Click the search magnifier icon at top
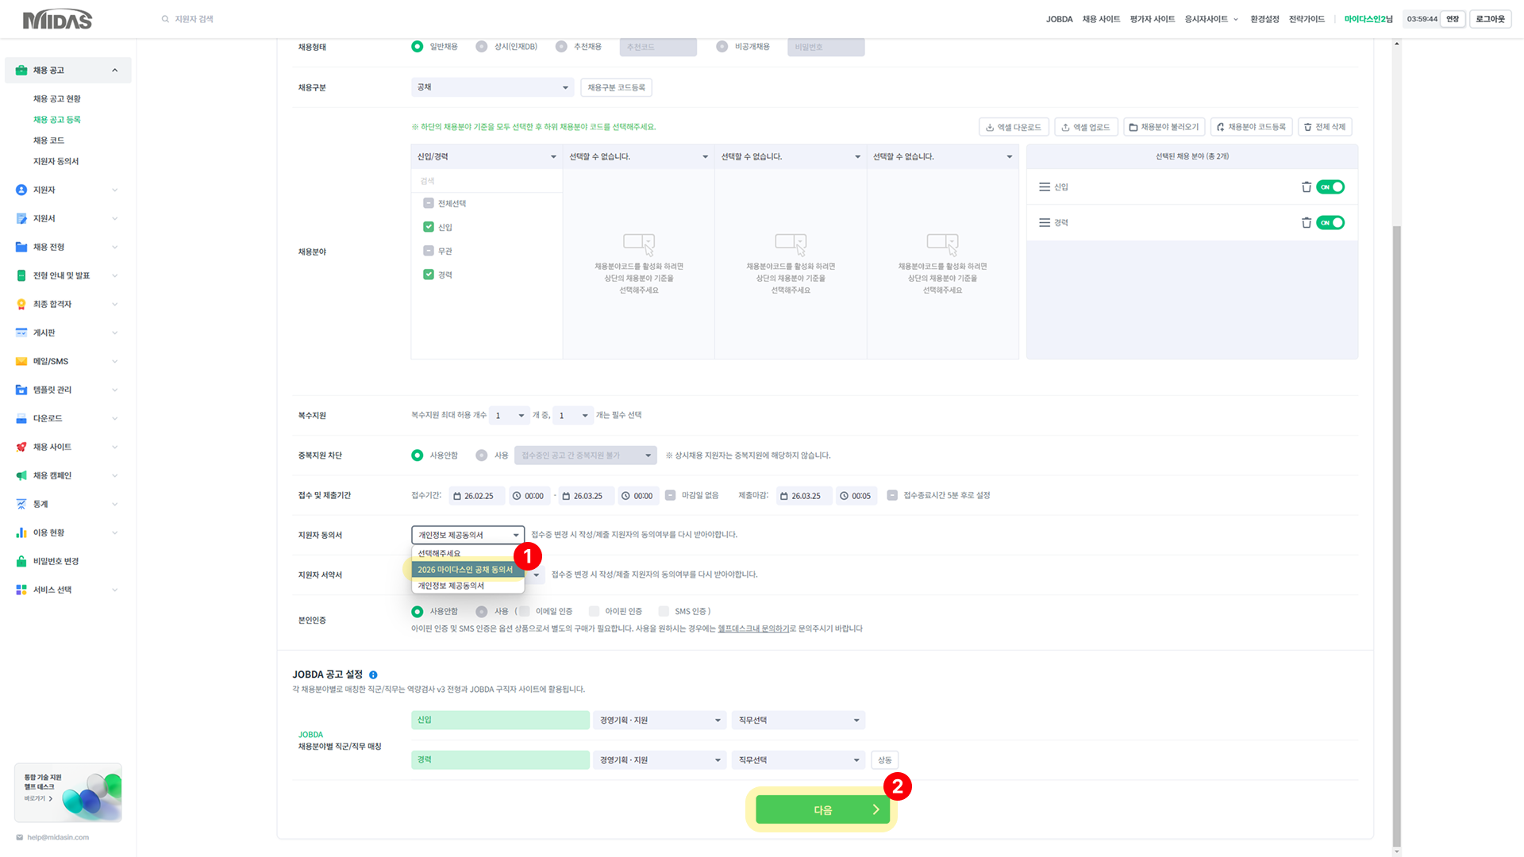The height and width of the screenshot is (857, 1524). (x=165, y=19)
